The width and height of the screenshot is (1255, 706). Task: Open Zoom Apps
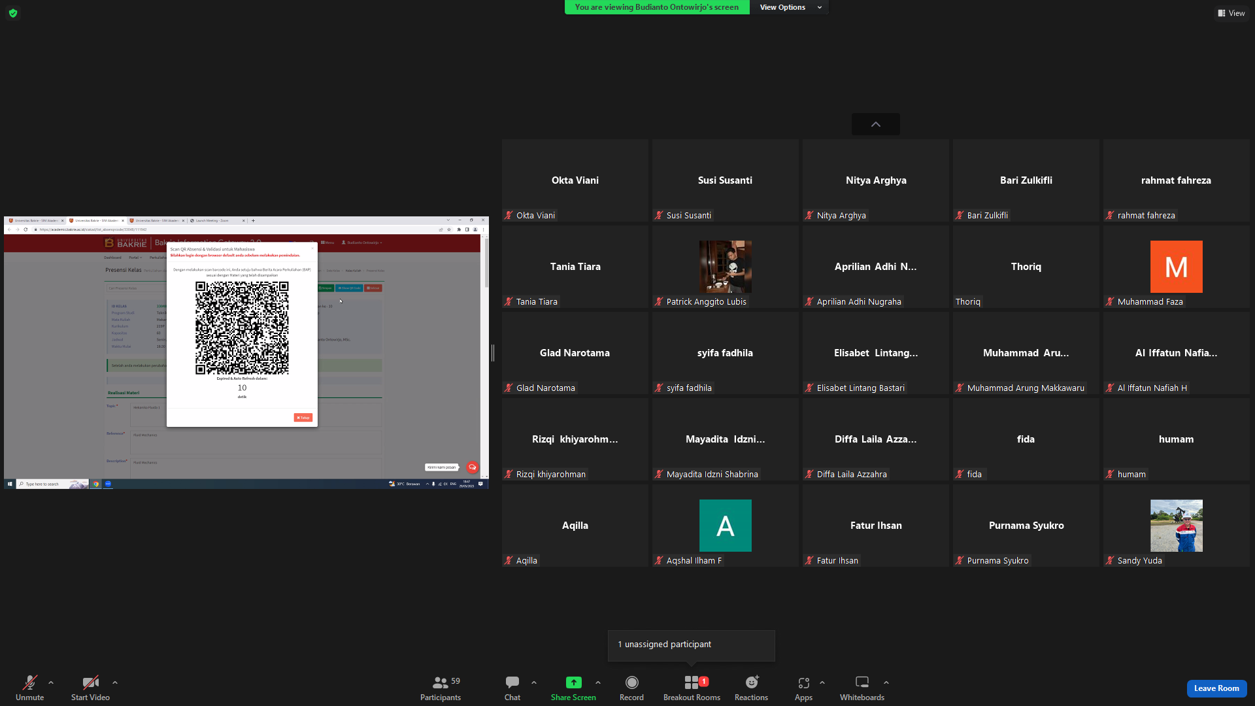(x=803, y=688)
